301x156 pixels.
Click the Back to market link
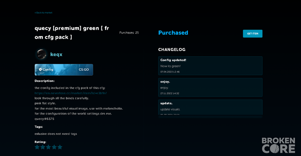[x=43, y=13]
